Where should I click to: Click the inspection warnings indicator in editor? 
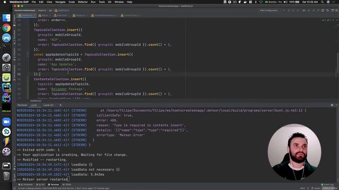click(x=326, y=20)
